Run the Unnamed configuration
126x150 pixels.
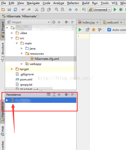tap(115, 9)
